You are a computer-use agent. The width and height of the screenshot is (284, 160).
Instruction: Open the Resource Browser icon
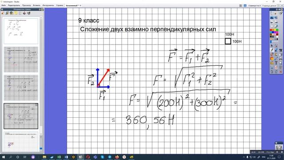click(7, 13)
